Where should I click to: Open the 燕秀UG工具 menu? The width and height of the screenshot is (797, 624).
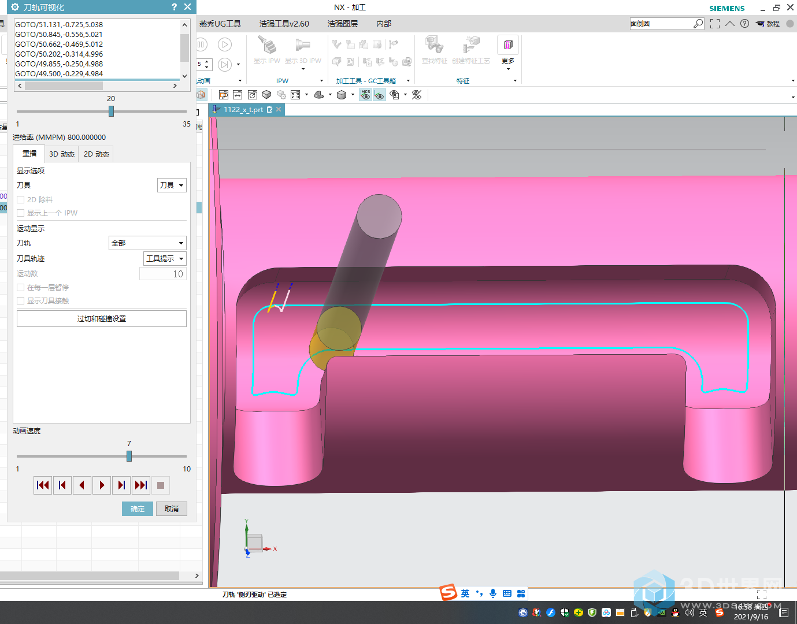[220, 24]
